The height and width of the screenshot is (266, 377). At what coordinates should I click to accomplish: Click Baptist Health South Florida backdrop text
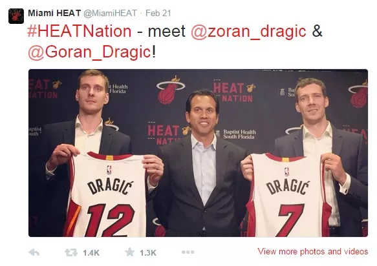tap(239, 134)
